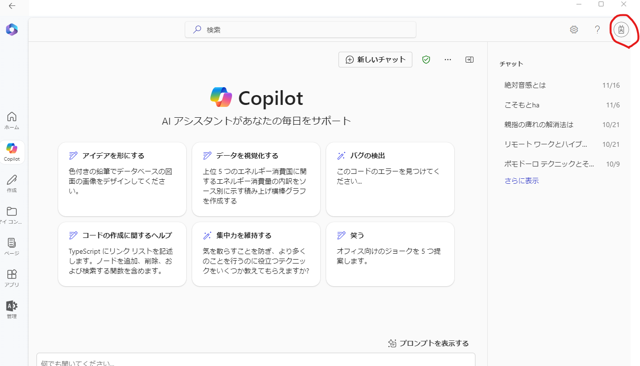Image resolution: width=640 pixels, height=366 pixels.
Task: Start a 新しいチャット (new chat)
Action: (375, 60)
